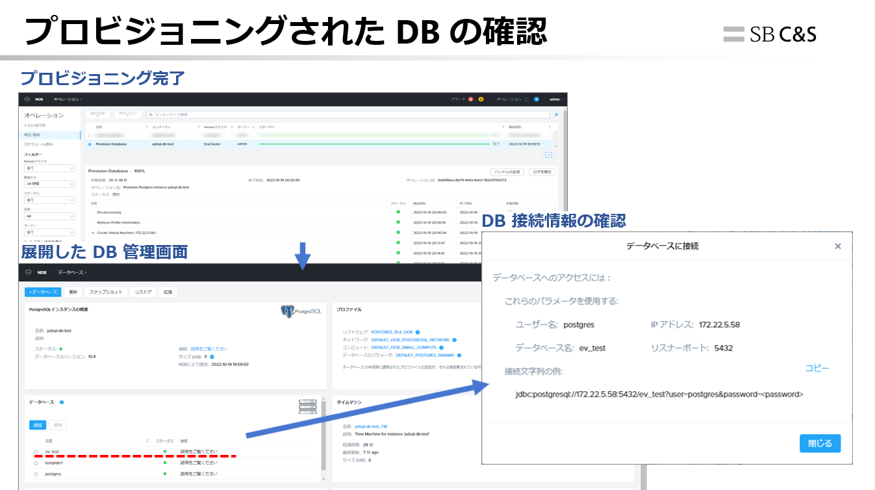Click the blue operations count badge

pos(537,99)
